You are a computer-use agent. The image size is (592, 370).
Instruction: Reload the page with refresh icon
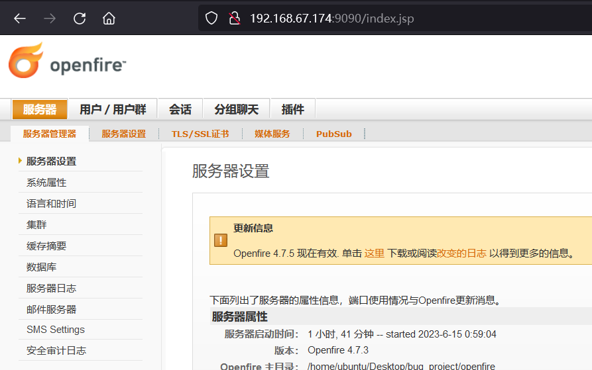coord(80,19)
